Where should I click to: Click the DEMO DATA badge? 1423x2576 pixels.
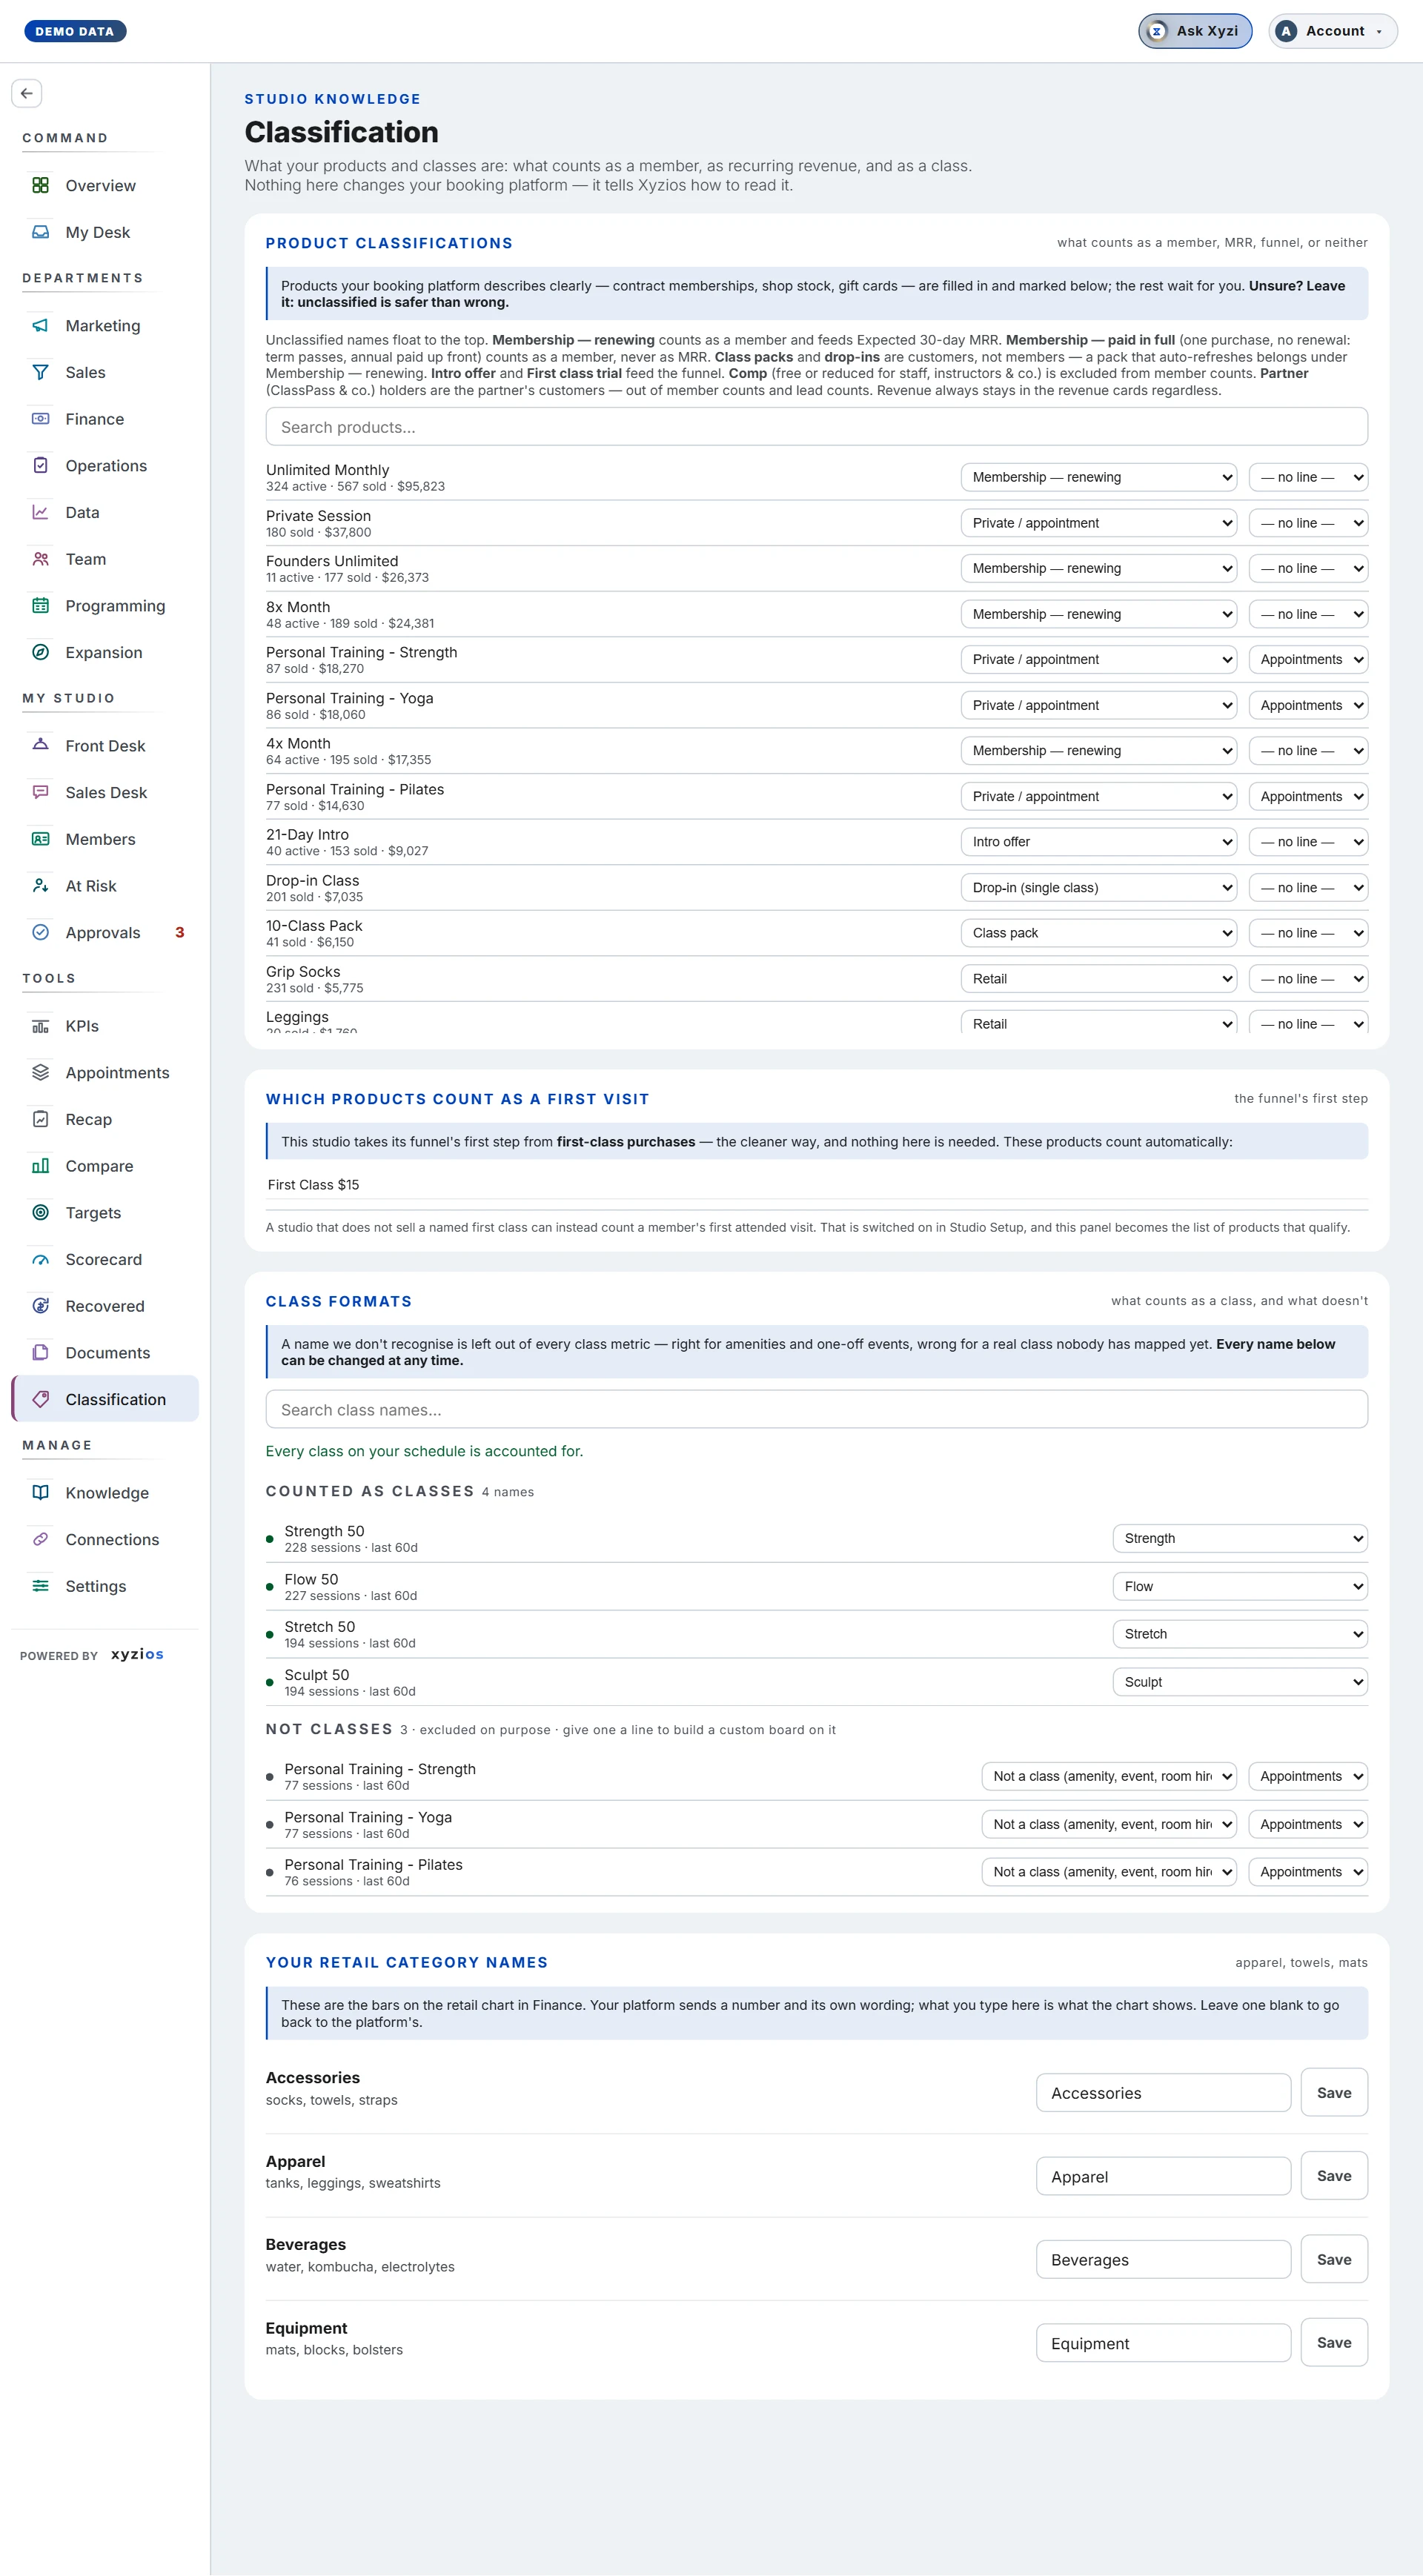75,31
